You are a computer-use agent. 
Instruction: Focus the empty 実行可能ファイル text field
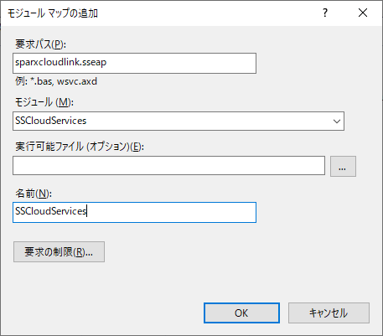[168, 166]
